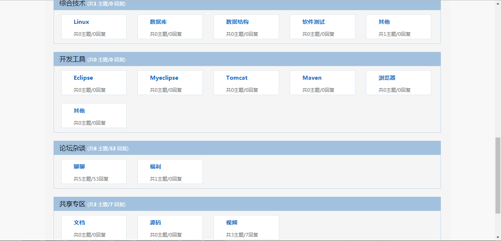Screen dimensions: 501x241
Task: Open the Myeclipse board
Action: (164, 78)
